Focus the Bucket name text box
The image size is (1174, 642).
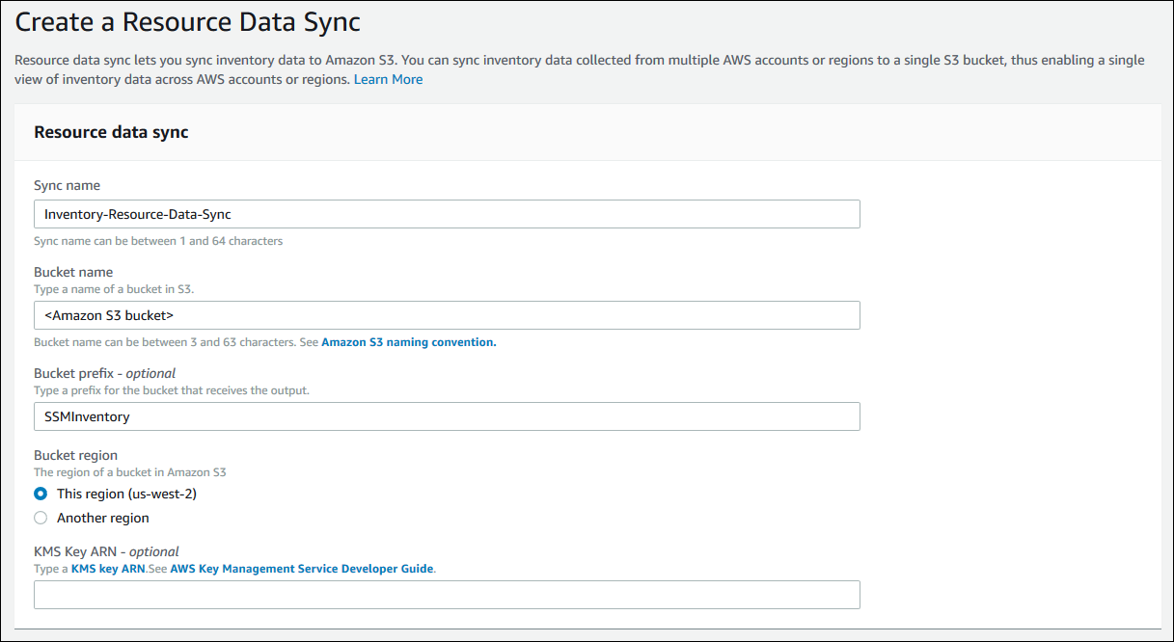[447, 315]
